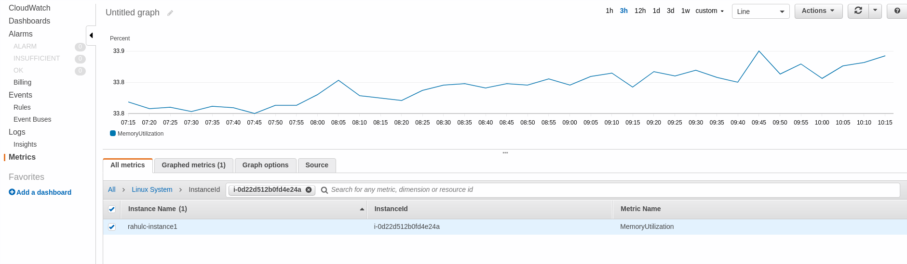
Task: Click the MemoryUtilization legend color swatch
Action: [x=113, y=133]
